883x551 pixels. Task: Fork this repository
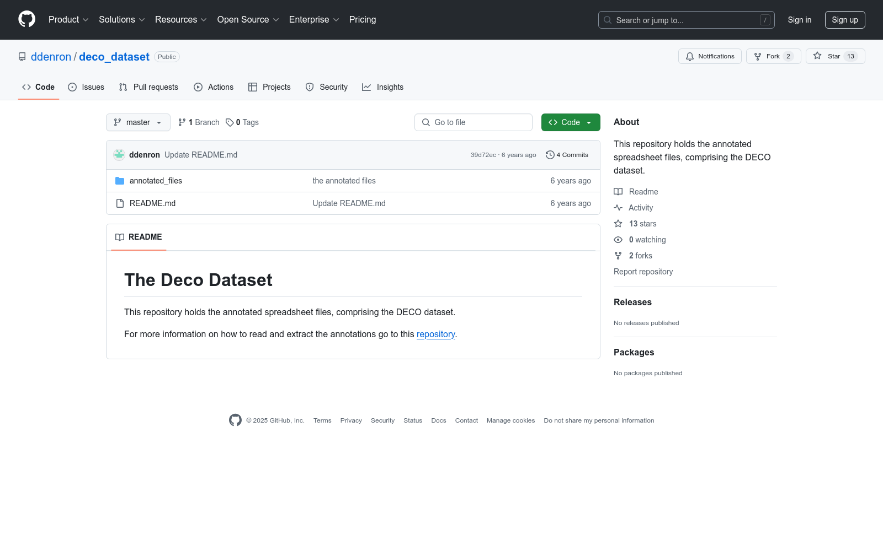(x=774, y=56)
